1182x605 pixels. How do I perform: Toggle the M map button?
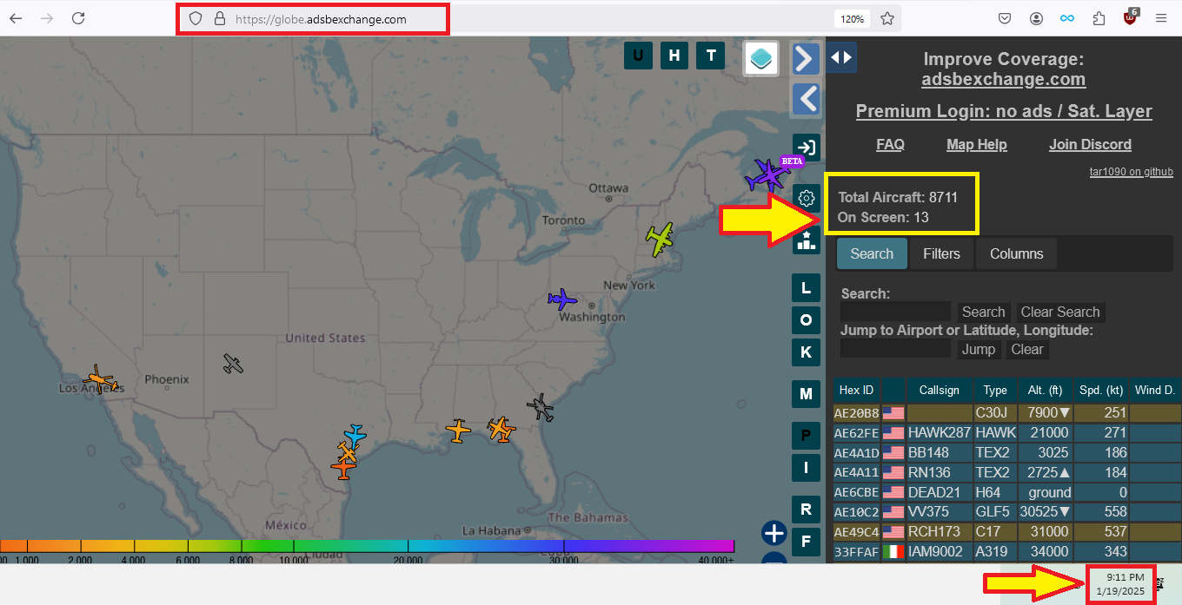(x=806, y=394)
